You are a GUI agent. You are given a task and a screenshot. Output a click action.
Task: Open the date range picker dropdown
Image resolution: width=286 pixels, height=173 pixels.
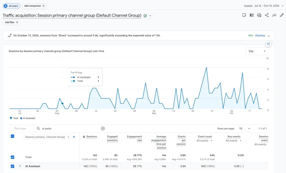(282, 6)
